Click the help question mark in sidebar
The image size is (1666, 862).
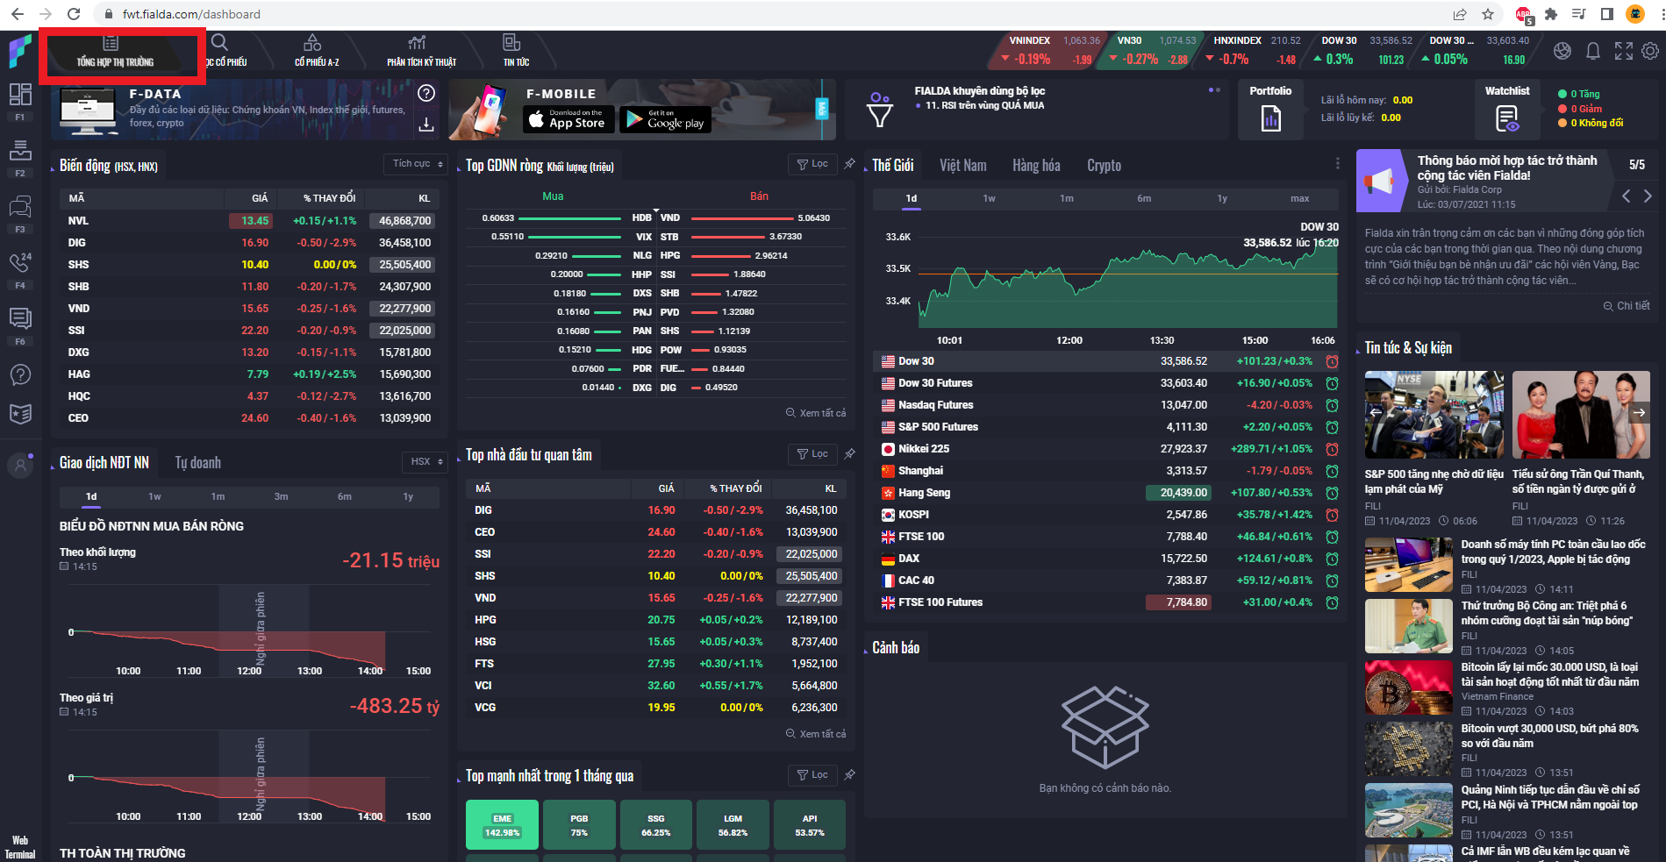(20, 375)
